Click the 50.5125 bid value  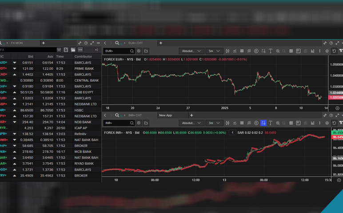27,92
